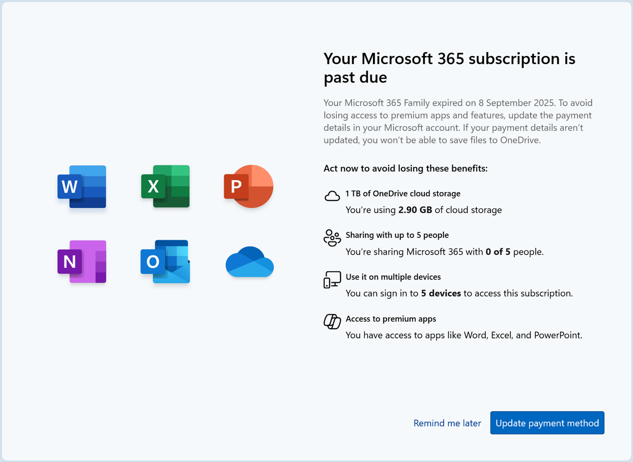633x462 pixels.
Task: Click the subscription past due heading
Action: tap(449, 68)
